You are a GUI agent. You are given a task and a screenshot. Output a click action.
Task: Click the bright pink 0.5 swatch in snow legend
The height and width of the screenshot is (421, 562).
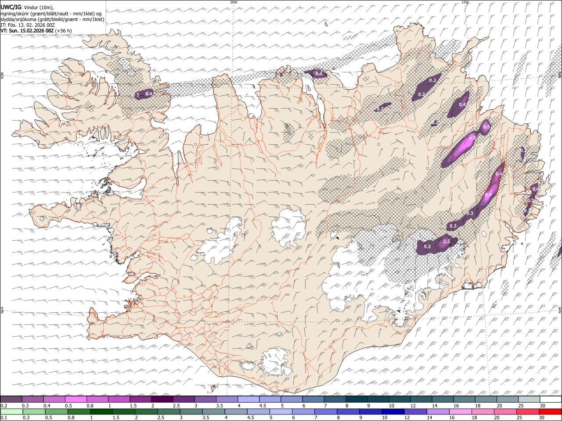[76, 400]
